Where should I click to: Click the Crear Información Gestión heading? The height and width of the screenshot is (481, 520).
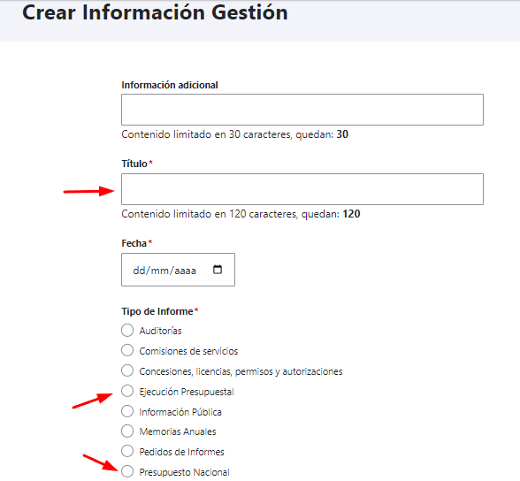[x=155, y=12]
